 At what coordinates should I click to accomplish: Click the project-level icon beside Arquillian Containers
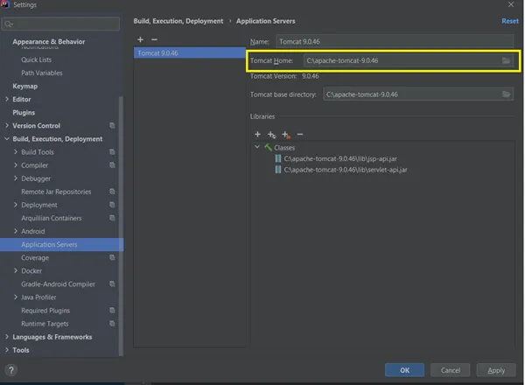[112, 218]
